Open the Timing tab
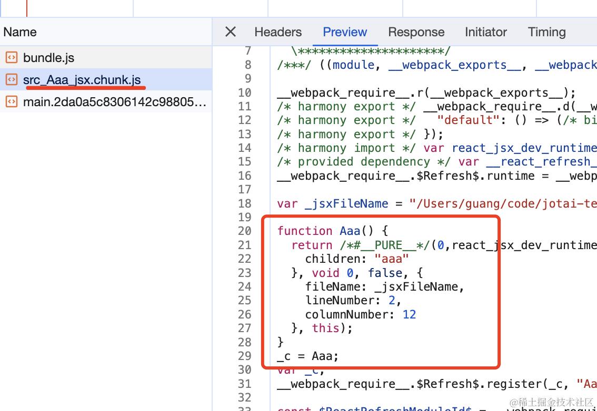Screen dimensions: 597x411 (546, 32)
